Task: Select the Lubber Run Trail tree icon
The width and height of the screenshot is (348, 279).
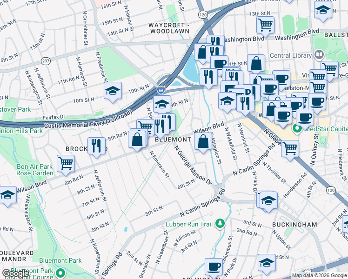Action: click(x=220, y=223)
